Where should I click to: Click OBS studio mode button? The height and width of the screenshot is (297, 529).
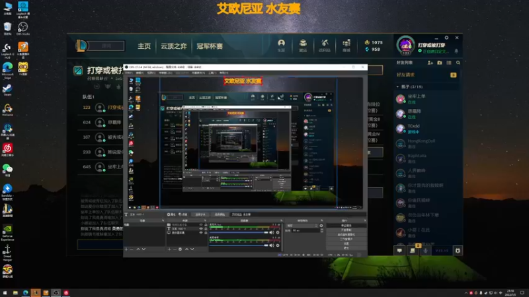point(346,239)
